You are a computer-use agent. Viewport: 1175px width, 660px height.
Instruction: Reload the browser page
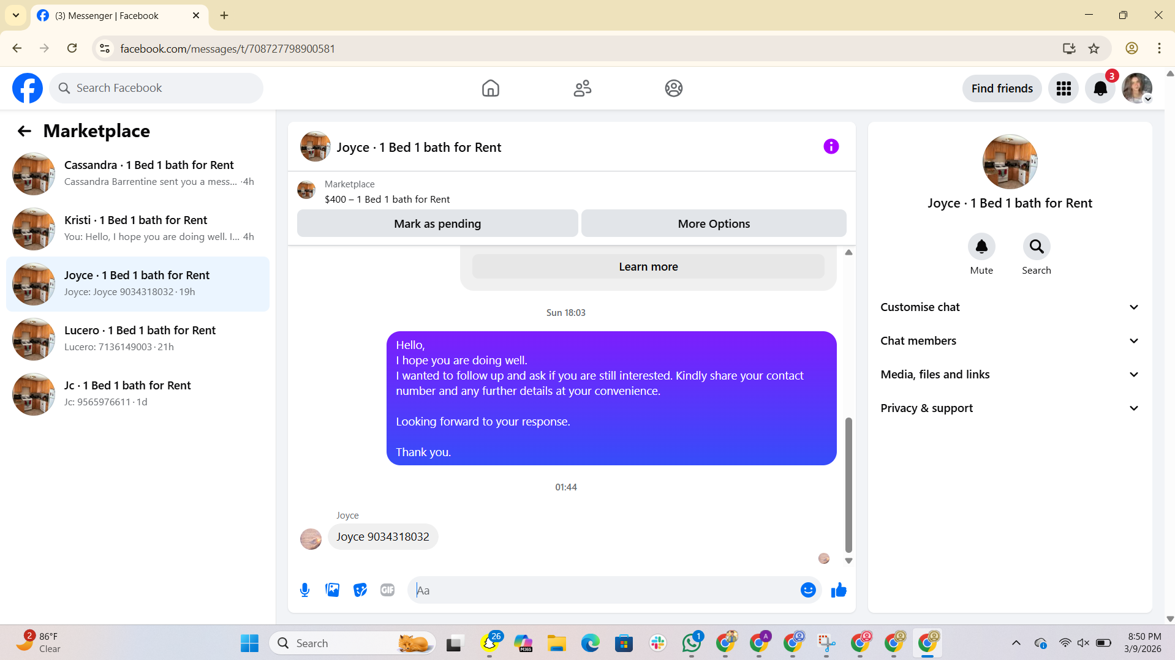[72, 48]
